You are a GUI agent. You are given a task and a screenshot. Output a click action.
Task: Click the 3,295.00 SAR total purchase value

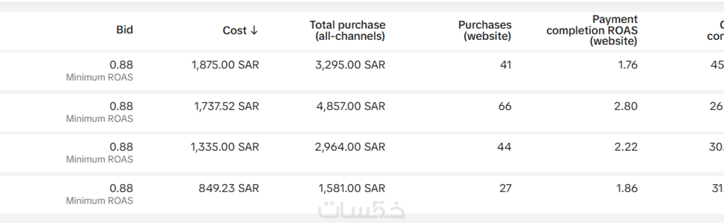(x=351, y=65)
